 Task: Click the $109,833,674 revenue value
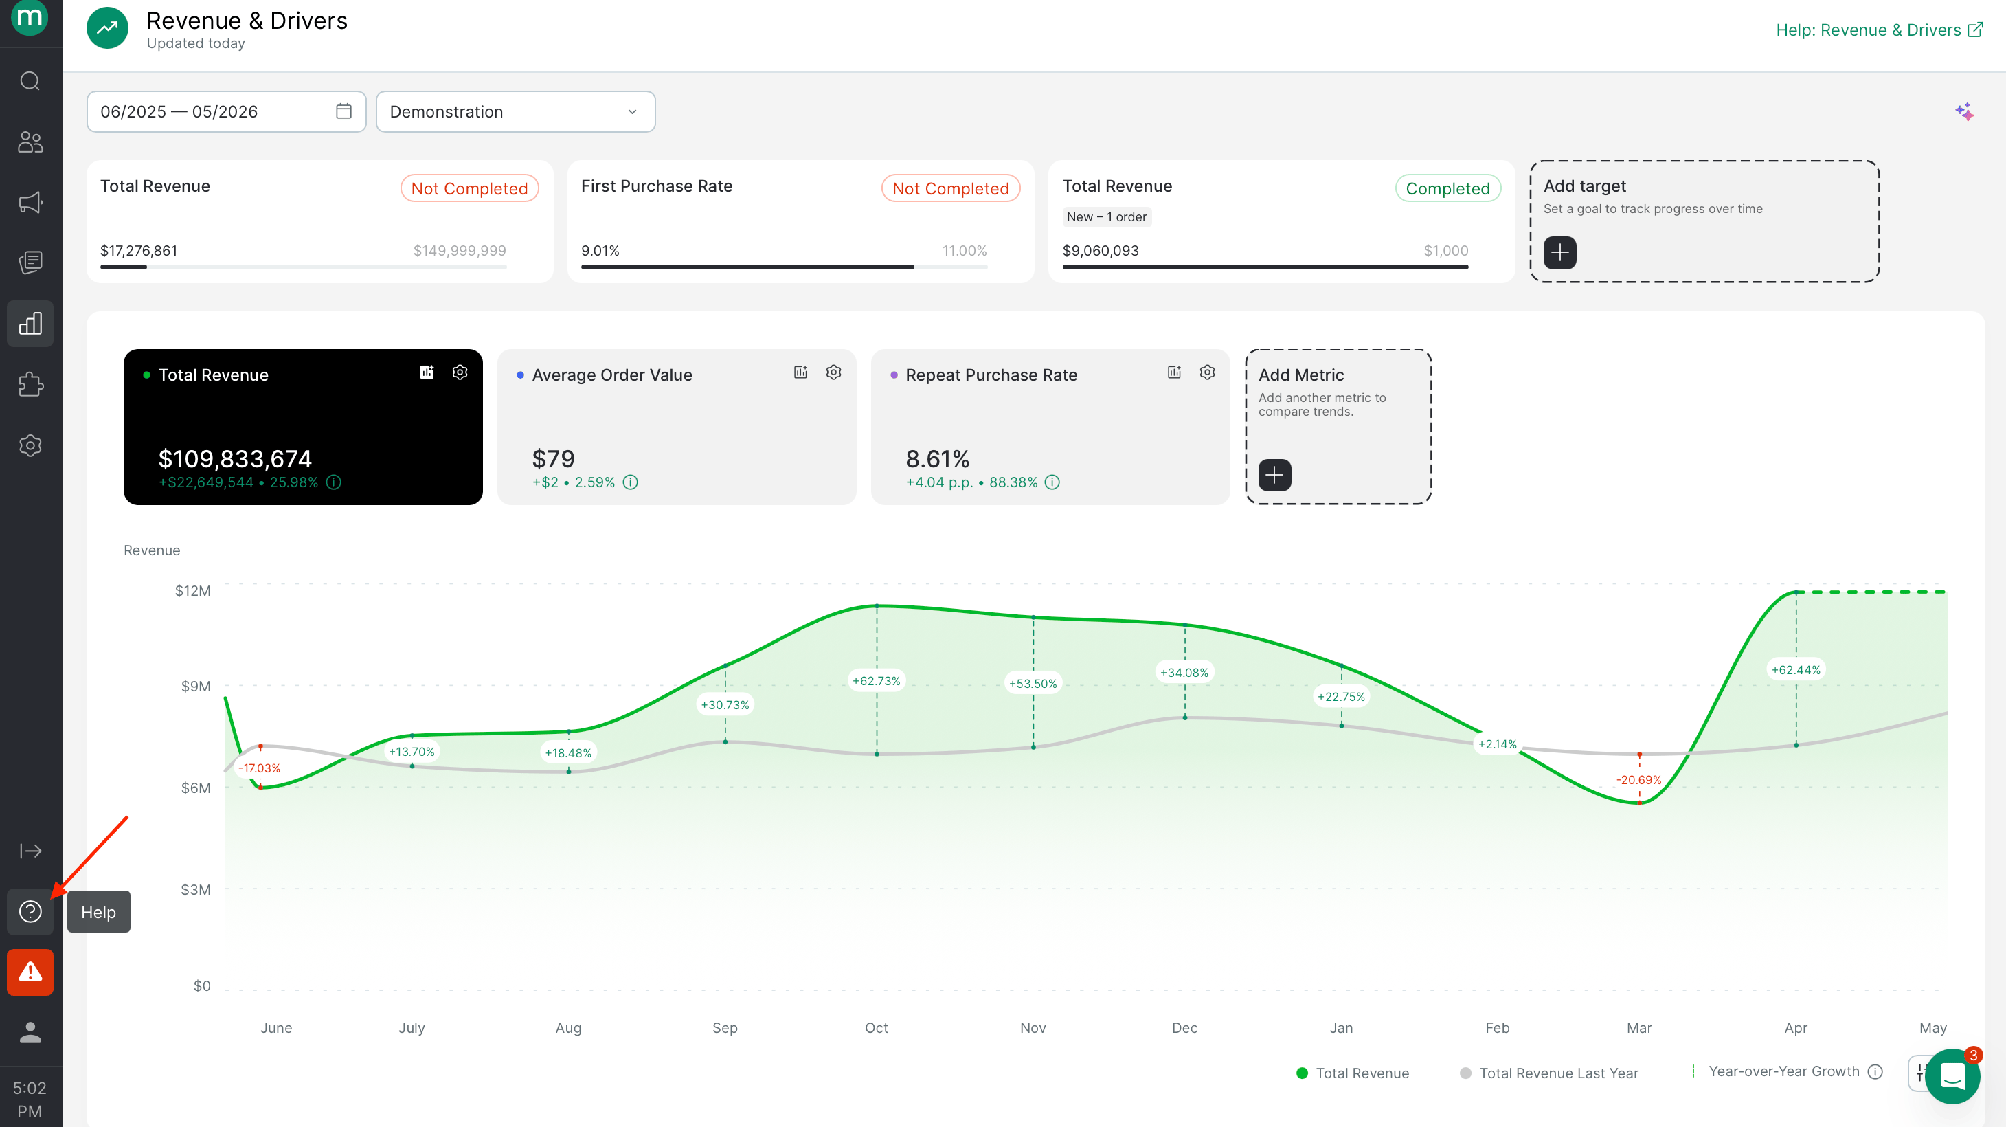(x=234, y=459)
